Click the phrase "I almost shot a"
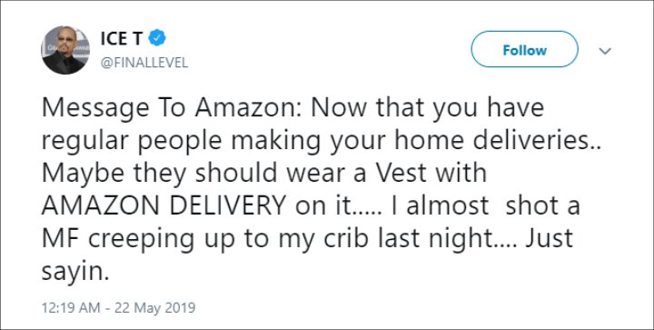The height and width of the screenshot is (330, 654). click(484, 205)
